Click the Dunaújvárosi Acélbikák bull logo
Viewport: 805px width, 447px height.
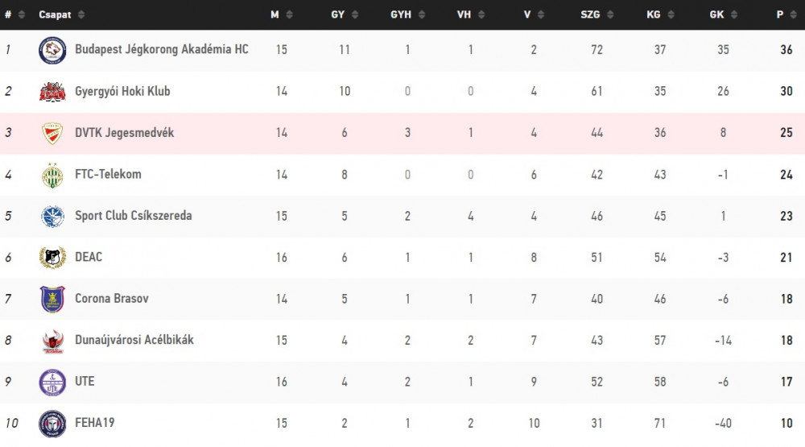tap(52, 341)
